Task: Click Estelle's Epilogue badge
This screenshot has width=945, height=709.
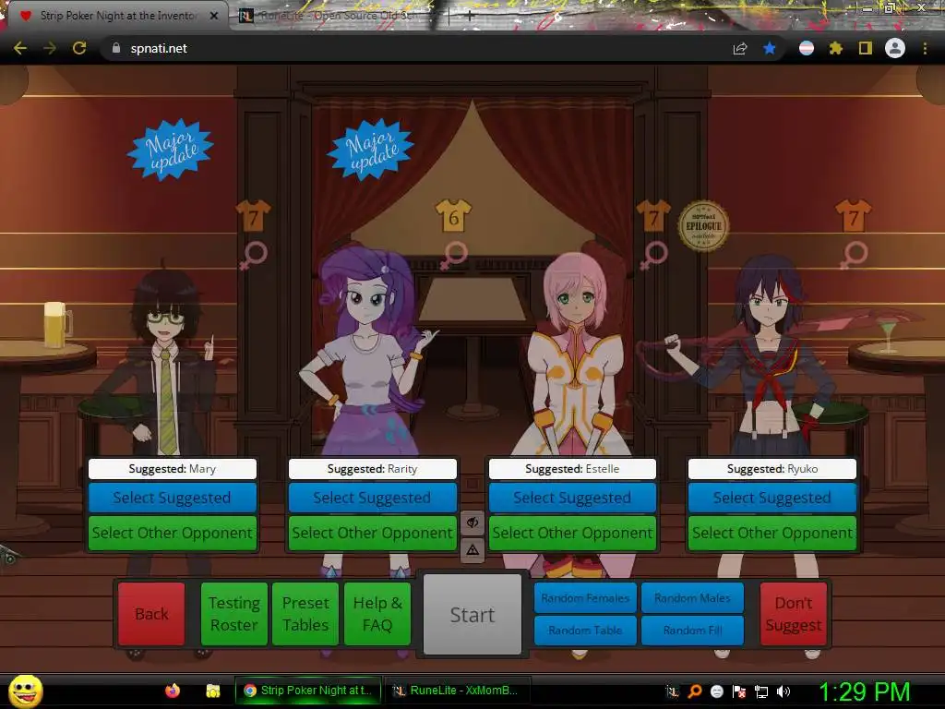Action: [x=703, y=226]
